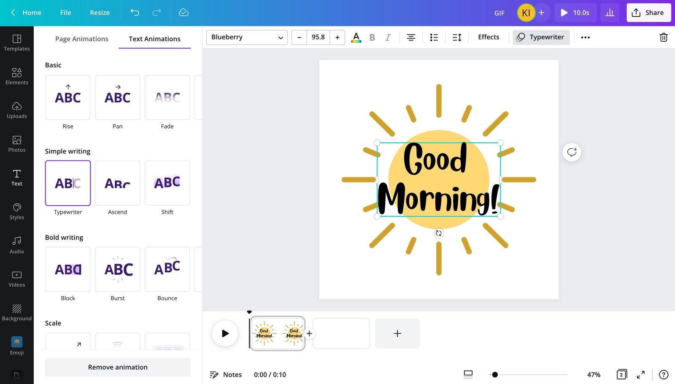Open the text color picker
The width and height of the screenshot is (675, 384).
356,38
